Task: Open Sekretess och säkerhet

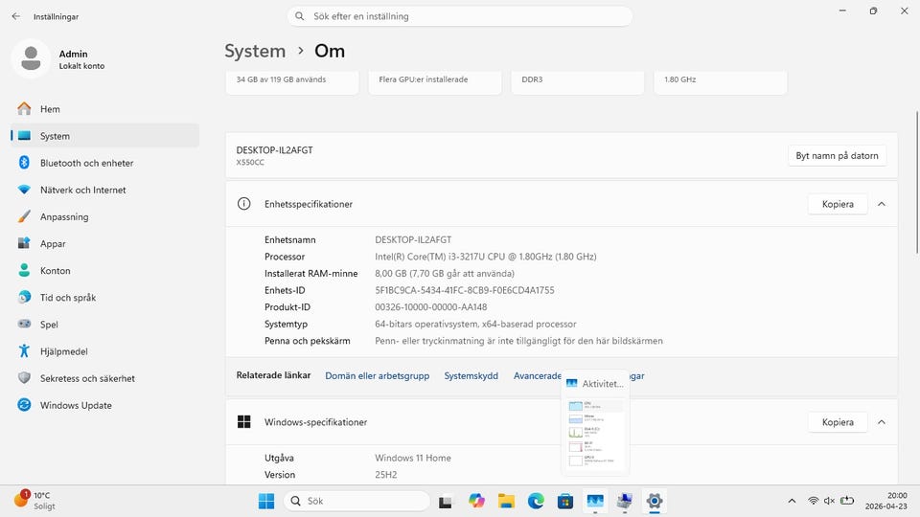Action: [x=87, y=378]
